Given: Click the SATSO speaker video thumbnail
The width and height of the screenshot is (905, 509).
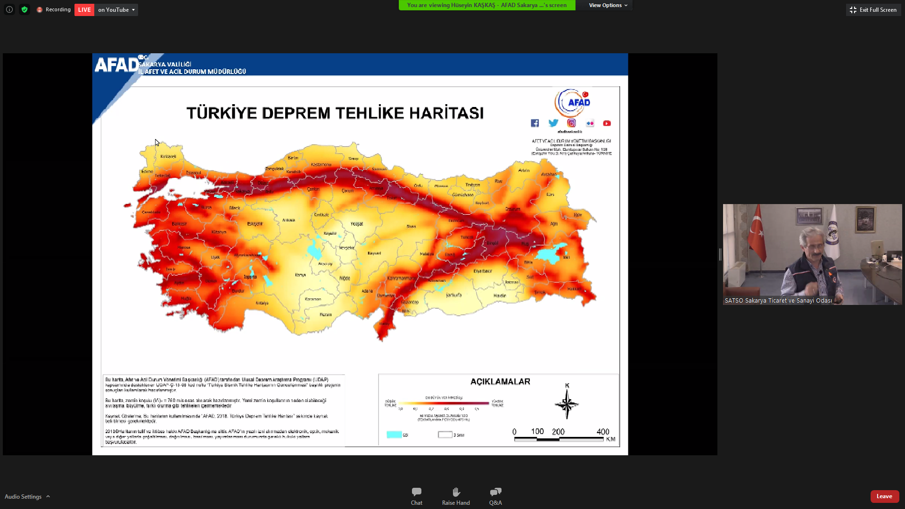Looking at the screenshot, I should 812,254.
